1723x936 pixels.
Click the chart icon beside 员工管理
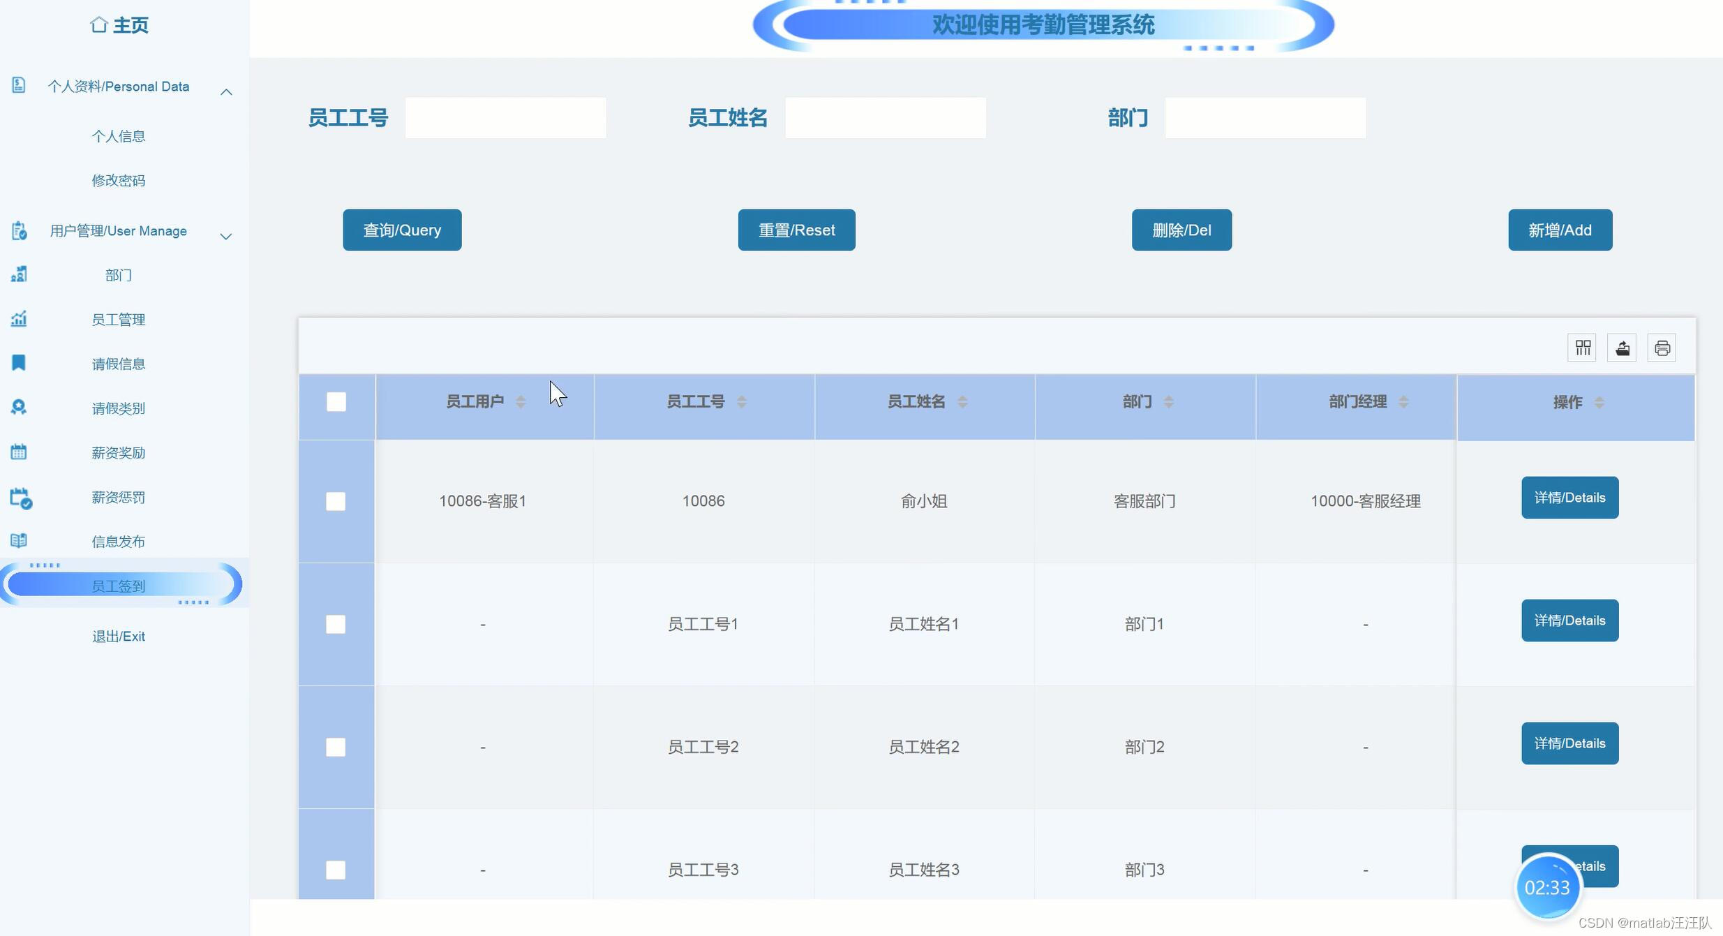tap(19, 319)
